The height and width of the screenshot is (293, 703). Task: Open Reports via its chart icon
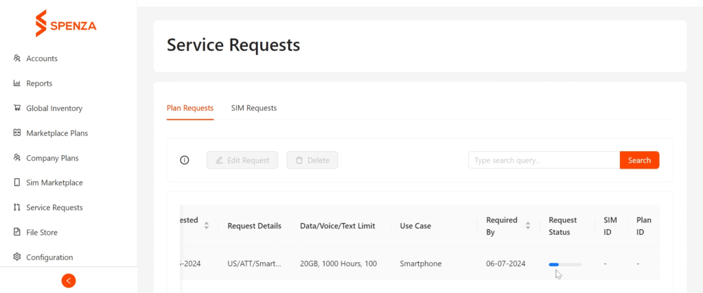point(17,83)
